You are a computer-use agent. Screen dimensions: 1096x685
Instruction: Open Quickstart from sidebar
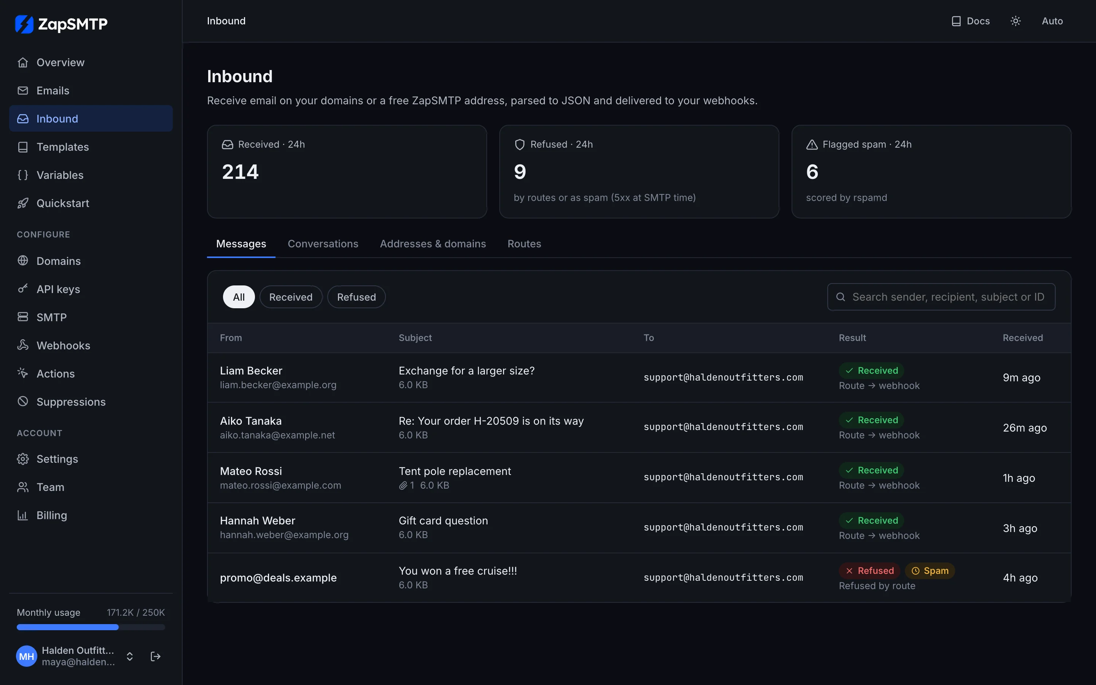click(x=91, y=203)
